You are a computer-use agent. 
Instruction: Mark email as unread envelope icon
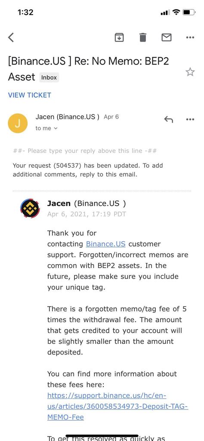coord(167,37)
